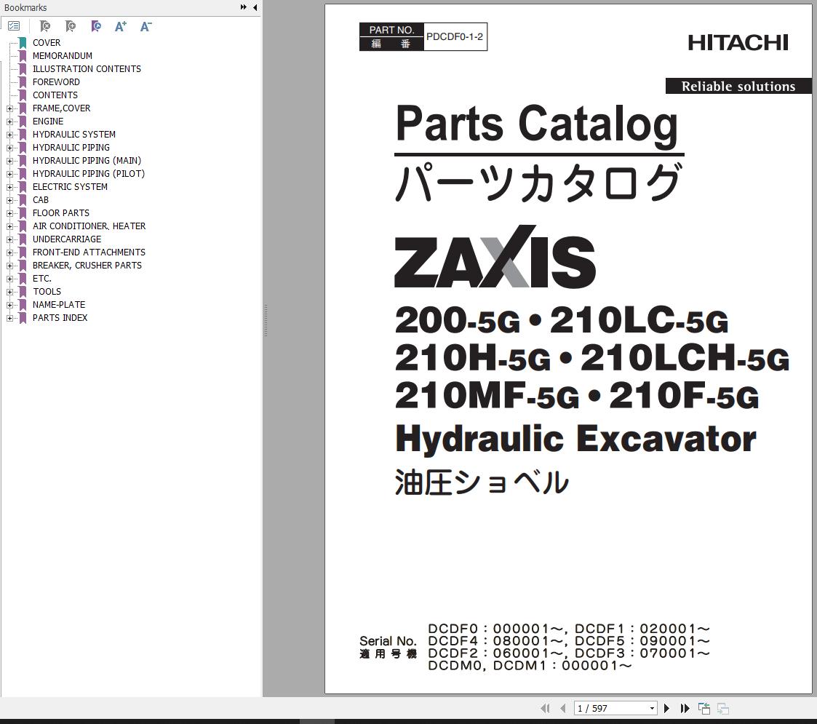Click the add new bookmark icon
Screen dimensions: 817x724
(71, 26)
